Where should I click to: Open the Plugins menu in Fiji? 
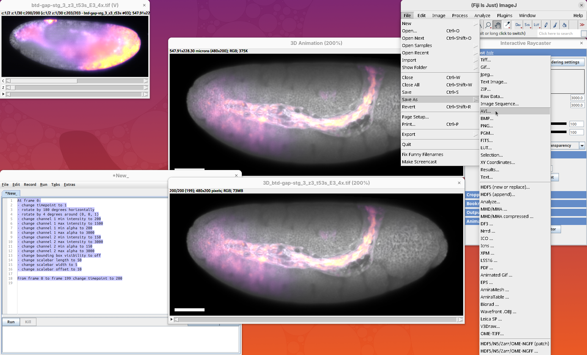[x=504, y=16]
